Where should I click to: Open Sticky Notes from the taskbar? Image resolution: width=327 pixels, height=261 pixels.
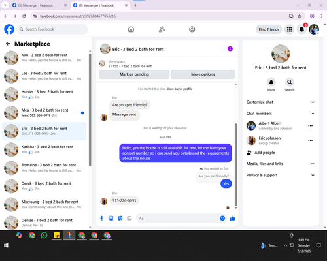pyautogui.click(x=57, y=235)
